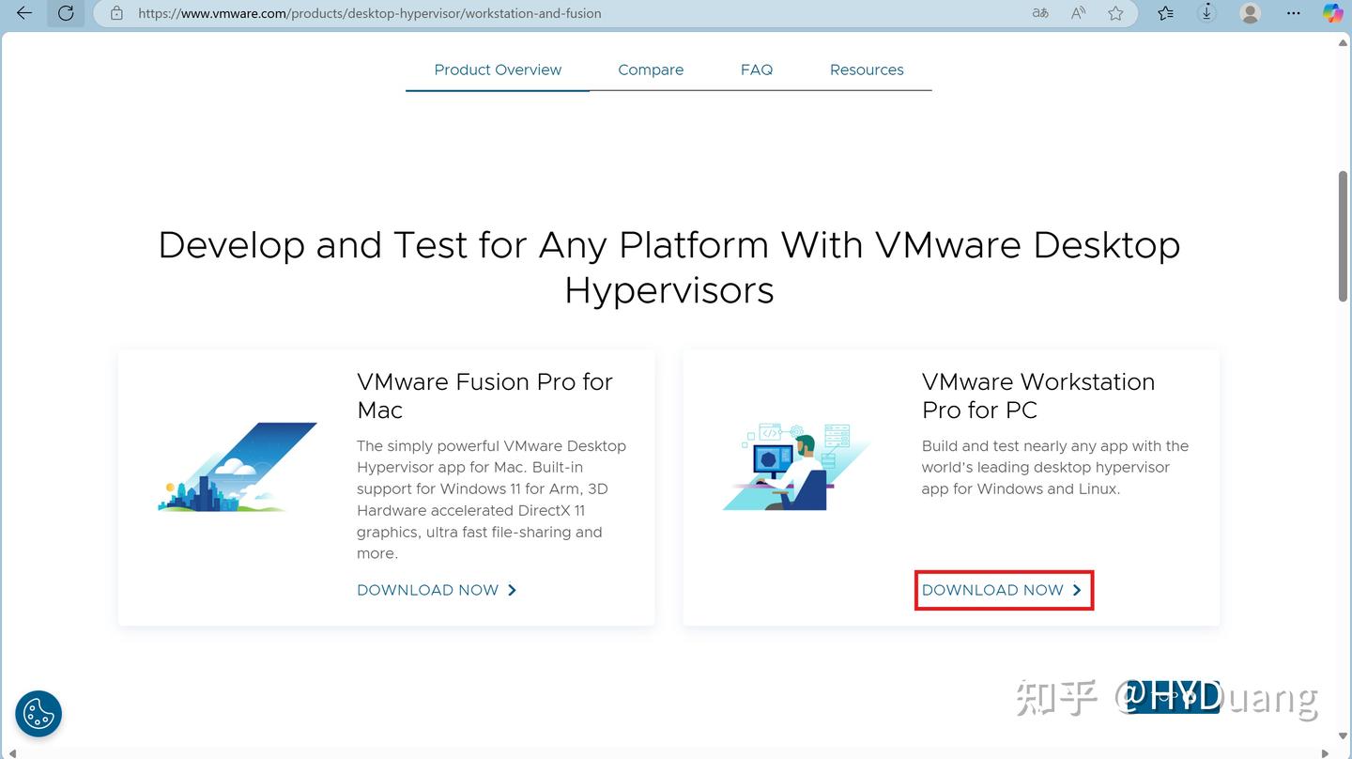This screenshot has height=759, width=1352.
Task: Download VMware Workstation Pro for PC
Action: pos(992,590)
